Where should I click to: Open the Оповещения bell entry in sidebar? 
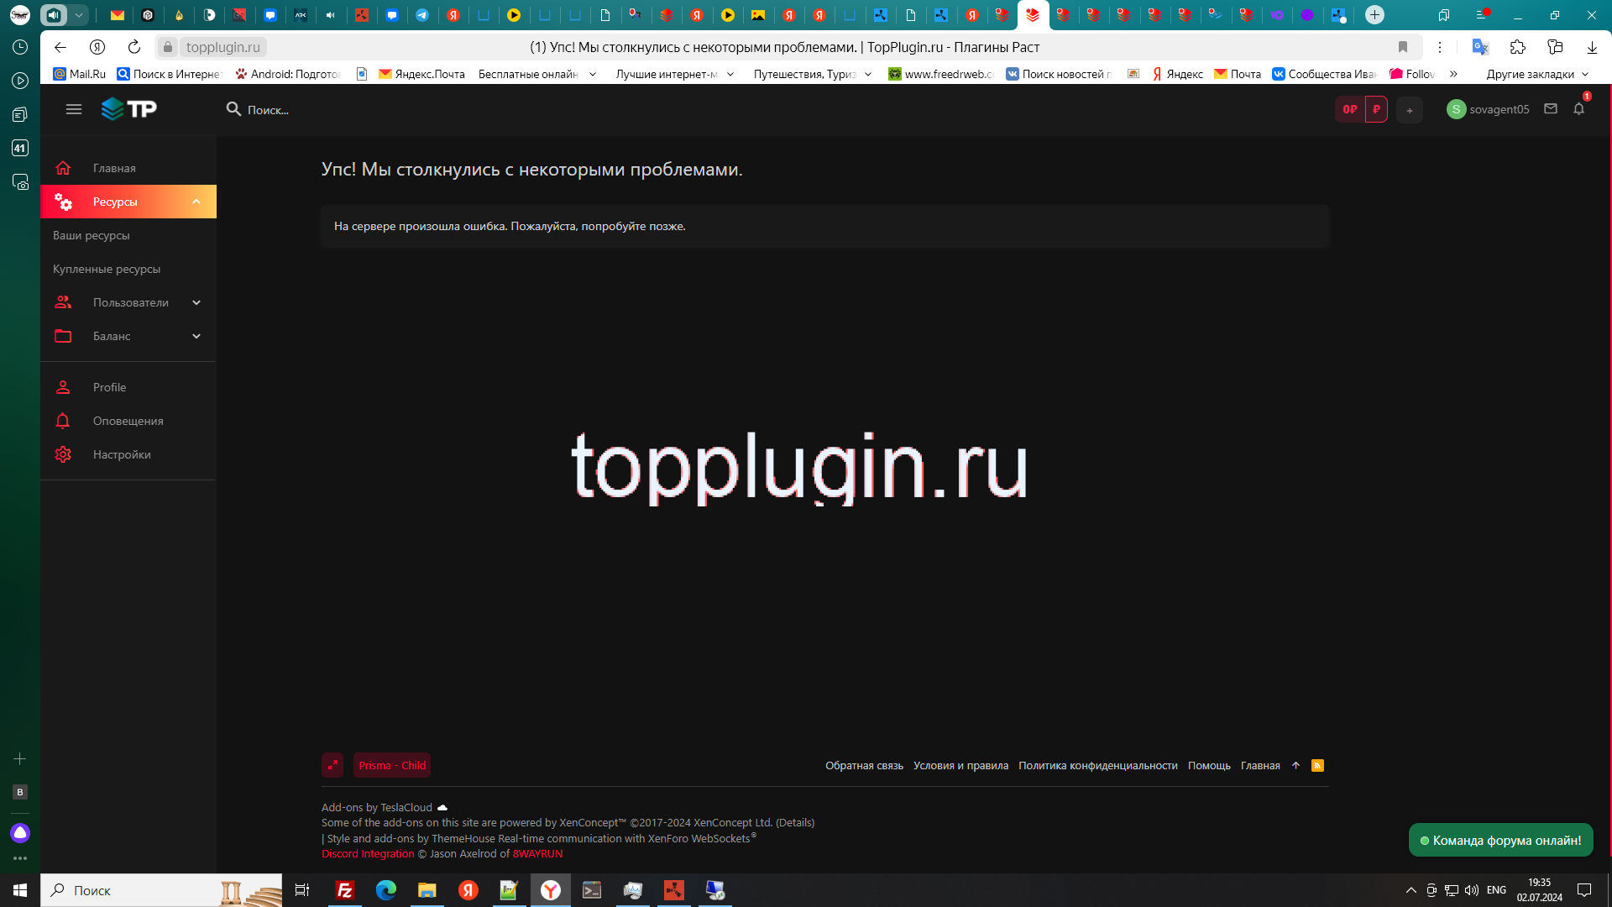click(128, 421)
